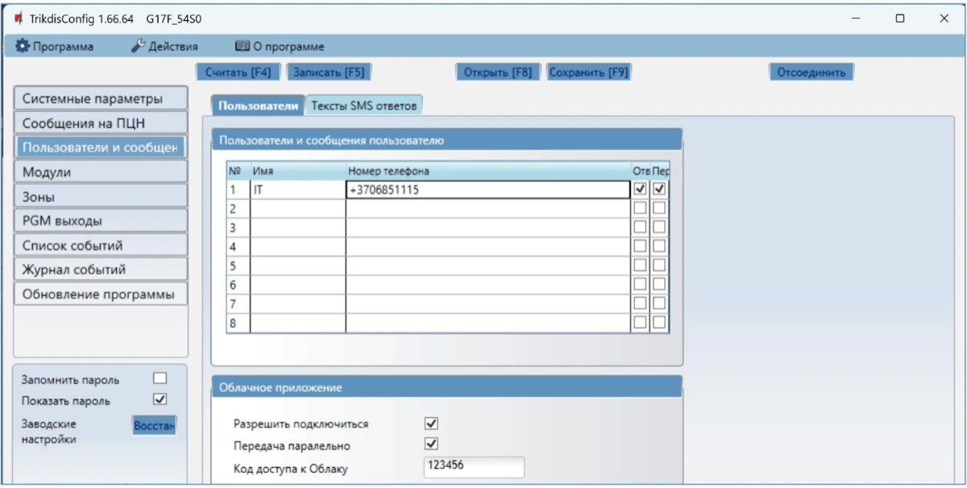Switch to Тексты SMS ответов tab
The image size is (967, 488).
click(363, 105)
